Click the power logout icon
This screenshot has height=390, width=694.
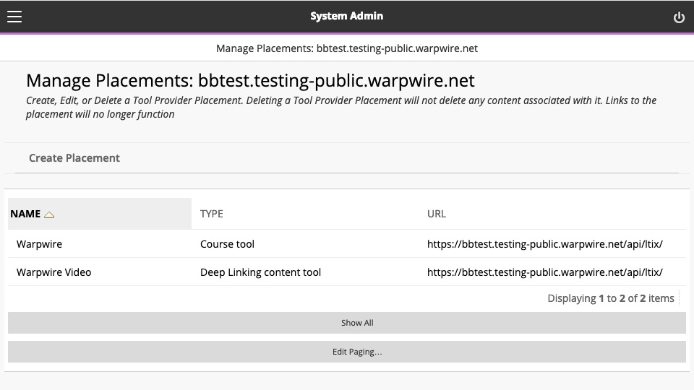[679, 17]
